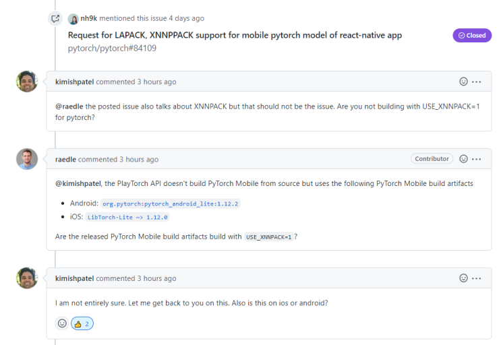Click the Contributor badge on raedle's comment
The image size is (501, 345).
pyautogui.click(x=432, y=158)
